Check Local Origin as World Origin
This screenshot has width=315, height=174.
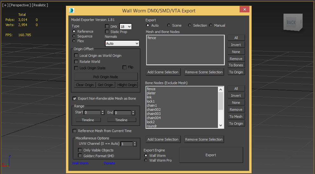76,56
